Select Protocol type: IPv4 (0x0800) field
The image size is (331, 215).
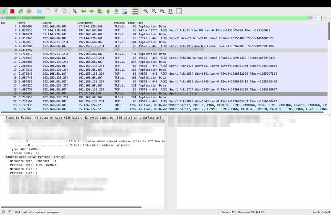(34, 165)
